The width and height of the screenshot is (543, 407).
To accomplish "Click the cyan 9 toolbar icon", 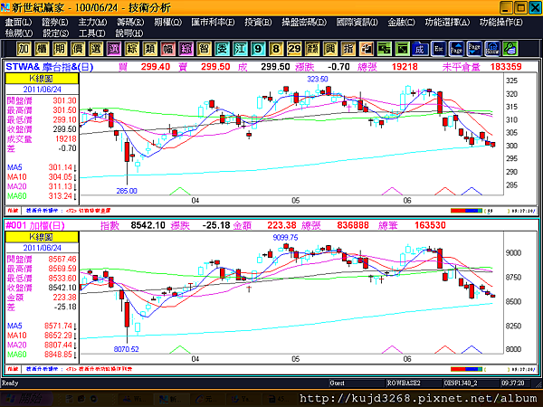I will point(258,49).
